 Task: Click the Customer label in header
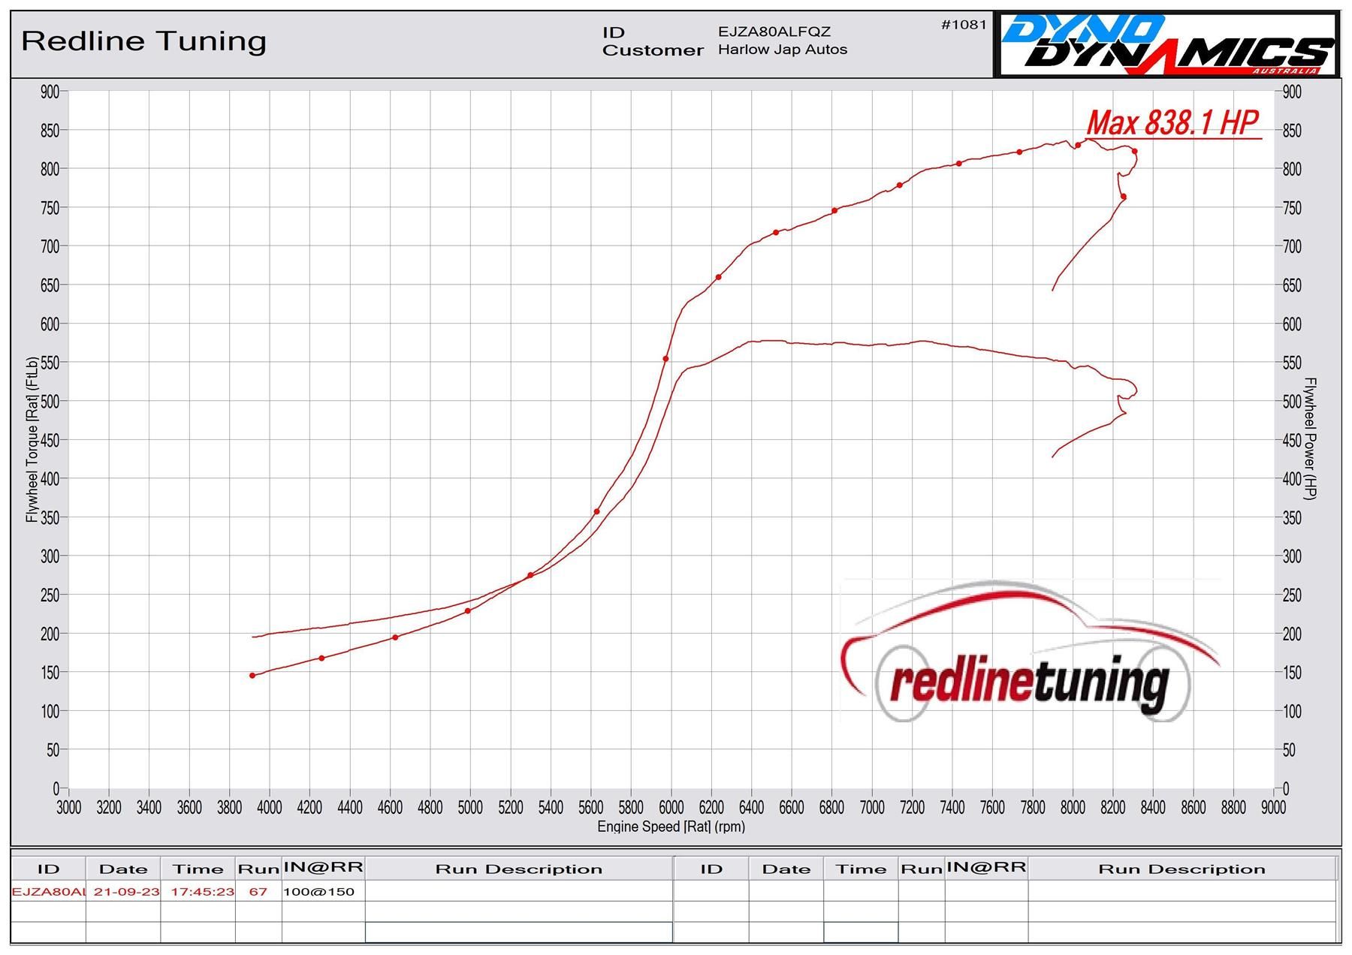[x=653, y=50]
